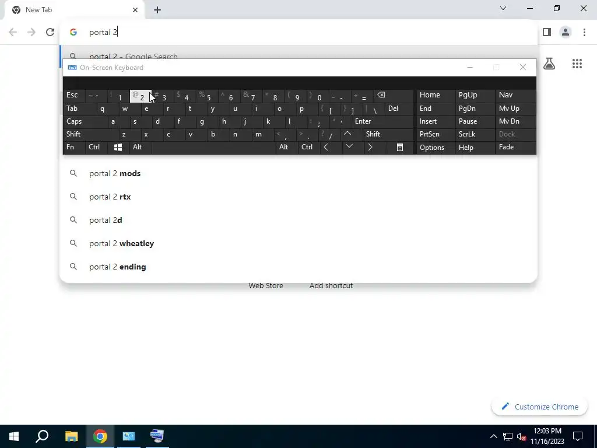Click the letter m key on On-Screen Keyboard
597x448 pixels.
point(263,134)
